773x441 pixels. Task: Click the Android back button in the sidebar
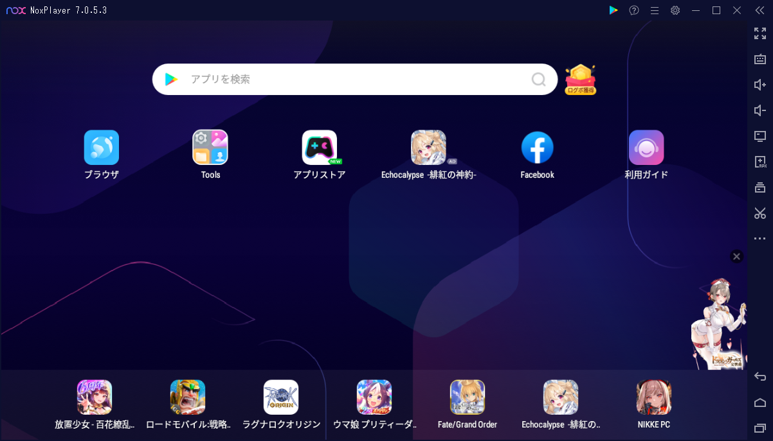pyautogui.click(x=760, y=377)
